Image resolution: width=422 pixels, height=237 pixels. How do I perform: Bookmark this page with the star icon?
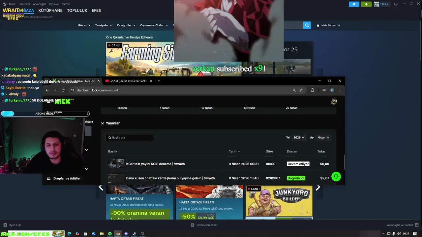click(301, 90)
